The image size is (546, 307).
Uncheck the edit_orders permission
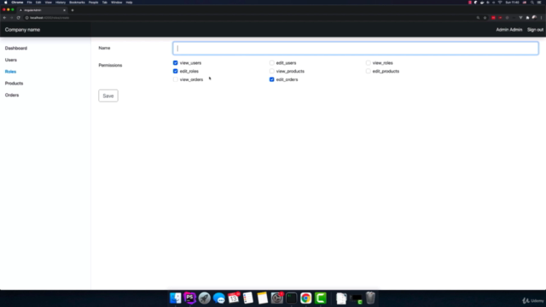pos(271,79)
